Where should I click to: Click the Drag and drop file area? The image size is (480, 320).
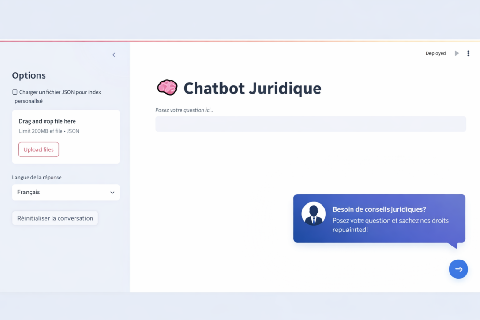(x=66, y=136)
